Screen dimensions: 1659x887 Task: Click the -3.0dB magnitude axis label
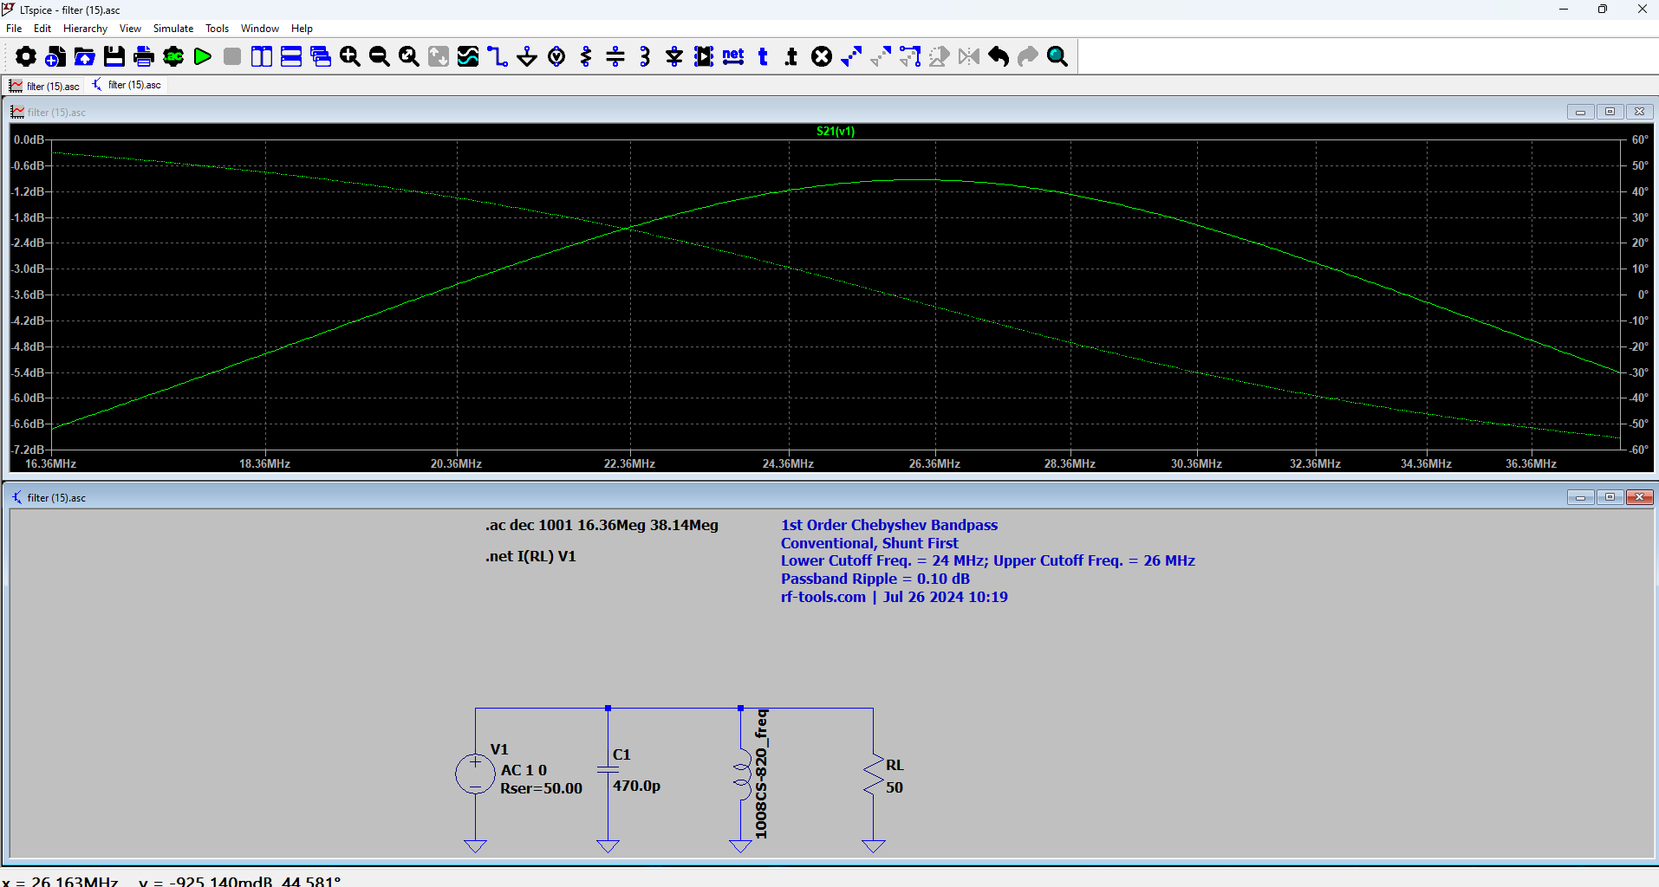tap(28, 269)
